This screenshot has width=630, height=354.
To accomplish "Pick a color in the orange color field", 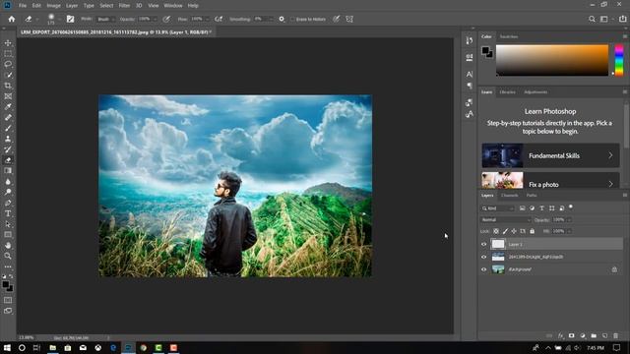I will click(552, 60).
